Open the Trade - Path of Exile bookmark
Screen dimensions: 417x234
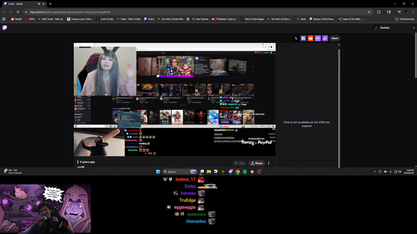pyautogui.click(x=128, y=19)
